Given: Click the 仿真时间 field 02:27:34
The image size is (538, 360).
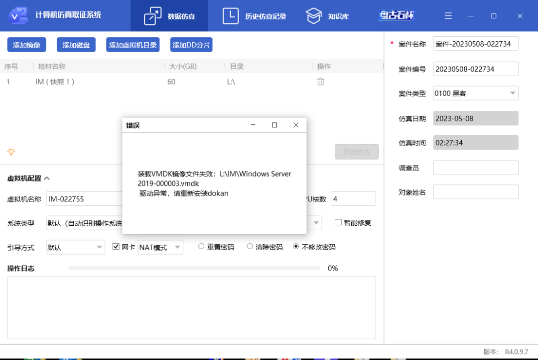Looking at the screenshot, I should [476, 143].
